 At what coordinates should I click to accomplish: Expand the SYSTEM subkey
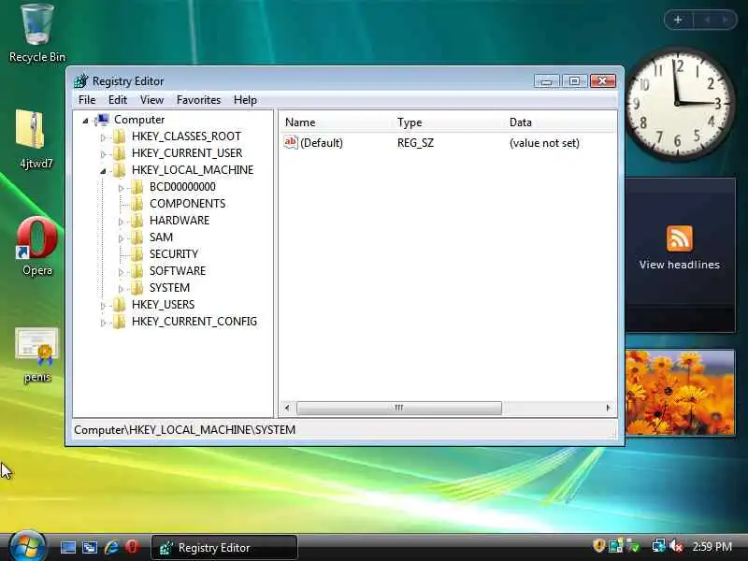[121, 289]
